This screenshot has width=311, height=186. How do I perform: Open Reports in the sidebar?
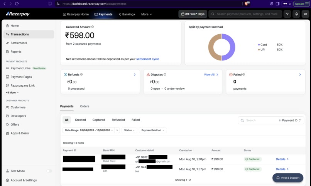29,52
